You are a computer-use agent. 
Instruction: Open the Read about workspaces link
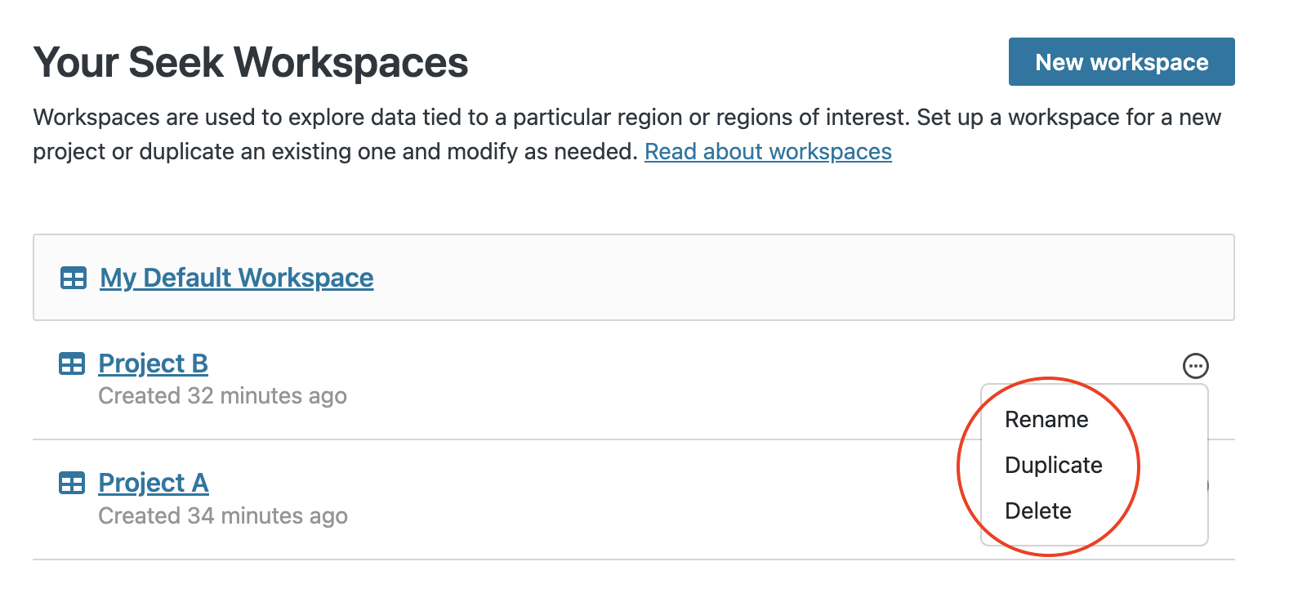[x=768, y=152]
